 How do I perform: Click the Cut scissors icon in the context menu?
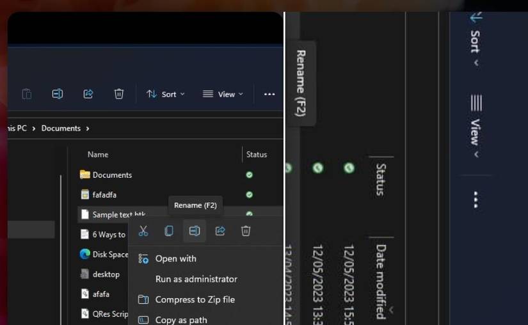(x=143, y=231)
